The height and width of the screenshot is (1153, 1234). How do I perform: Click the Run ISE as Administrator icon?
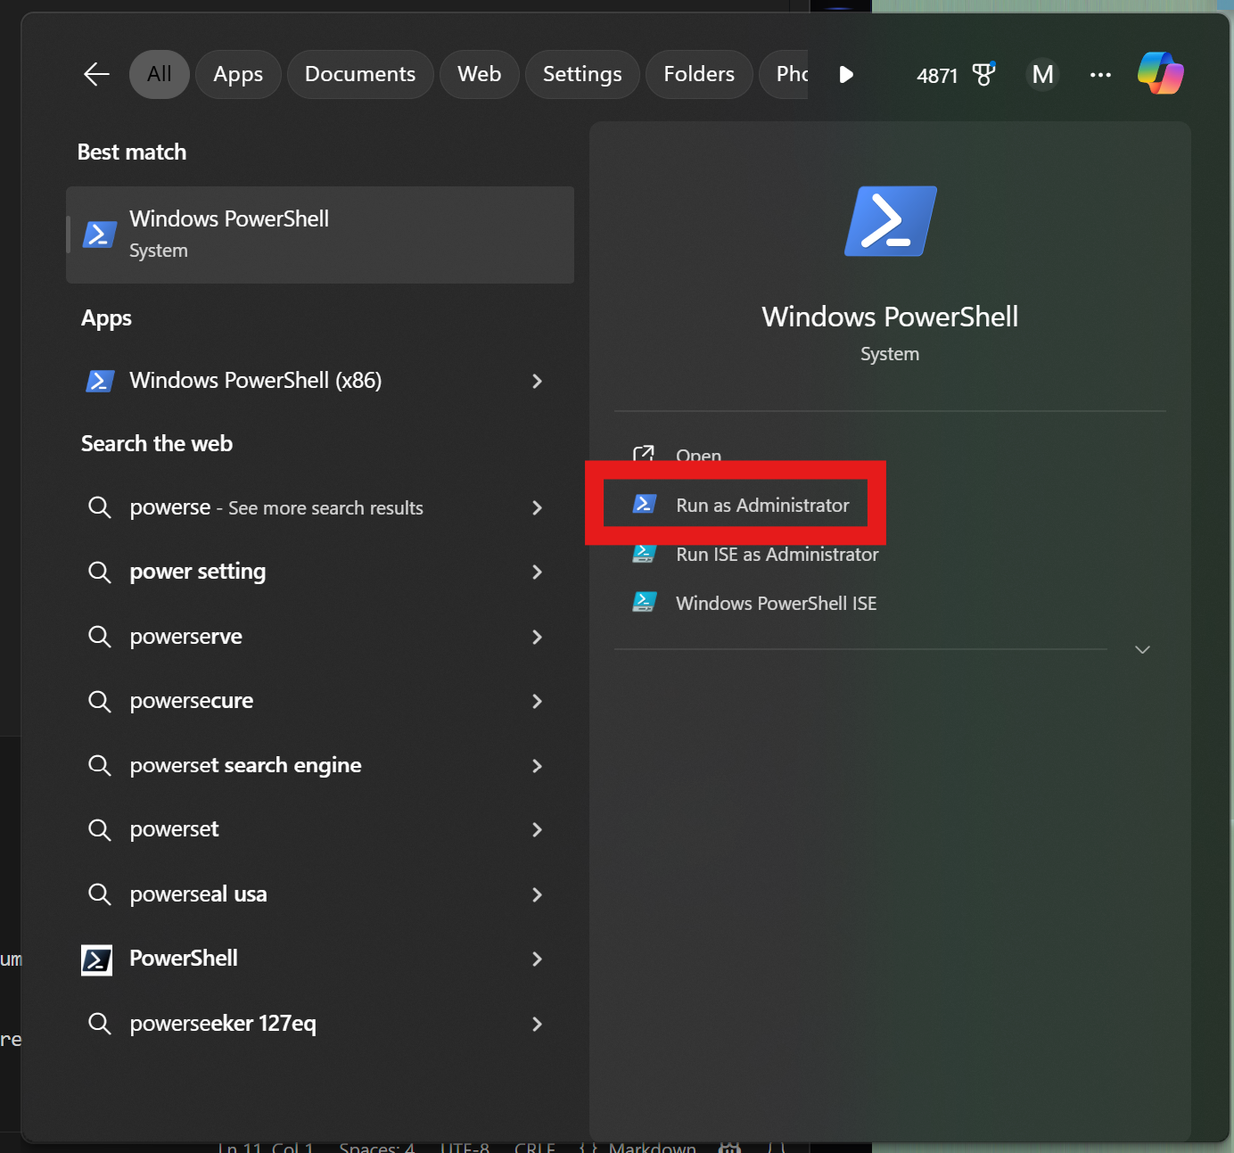pyautogui.click(x=644, y=555)
